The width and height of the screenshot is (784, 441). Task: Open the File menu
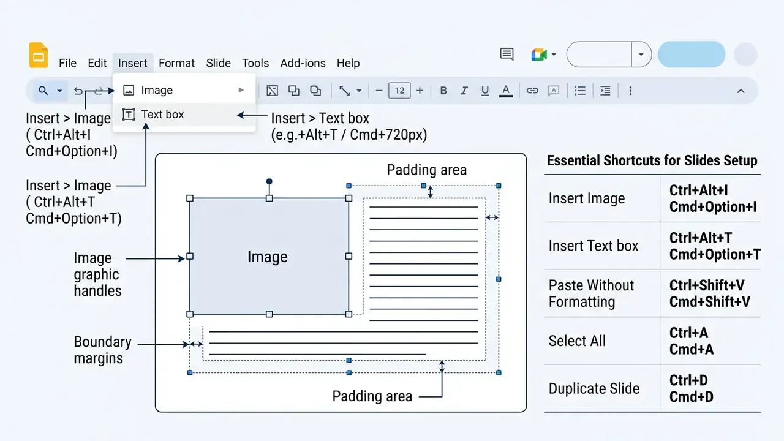(67, 63)
